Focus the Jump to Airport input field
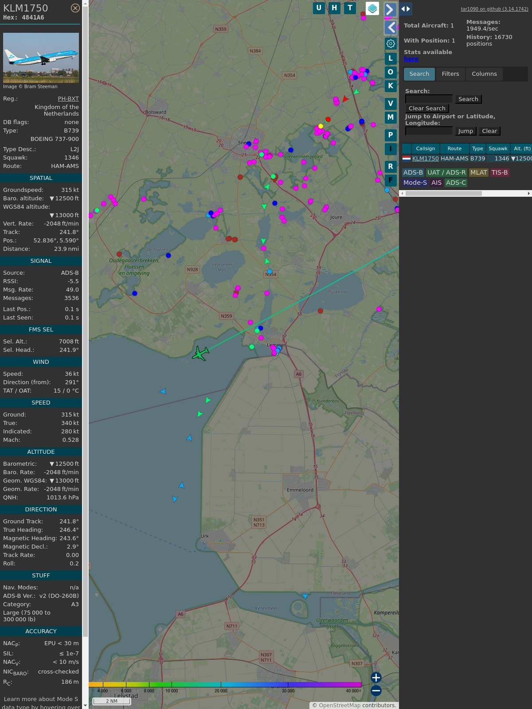 [x=429, y=131]
